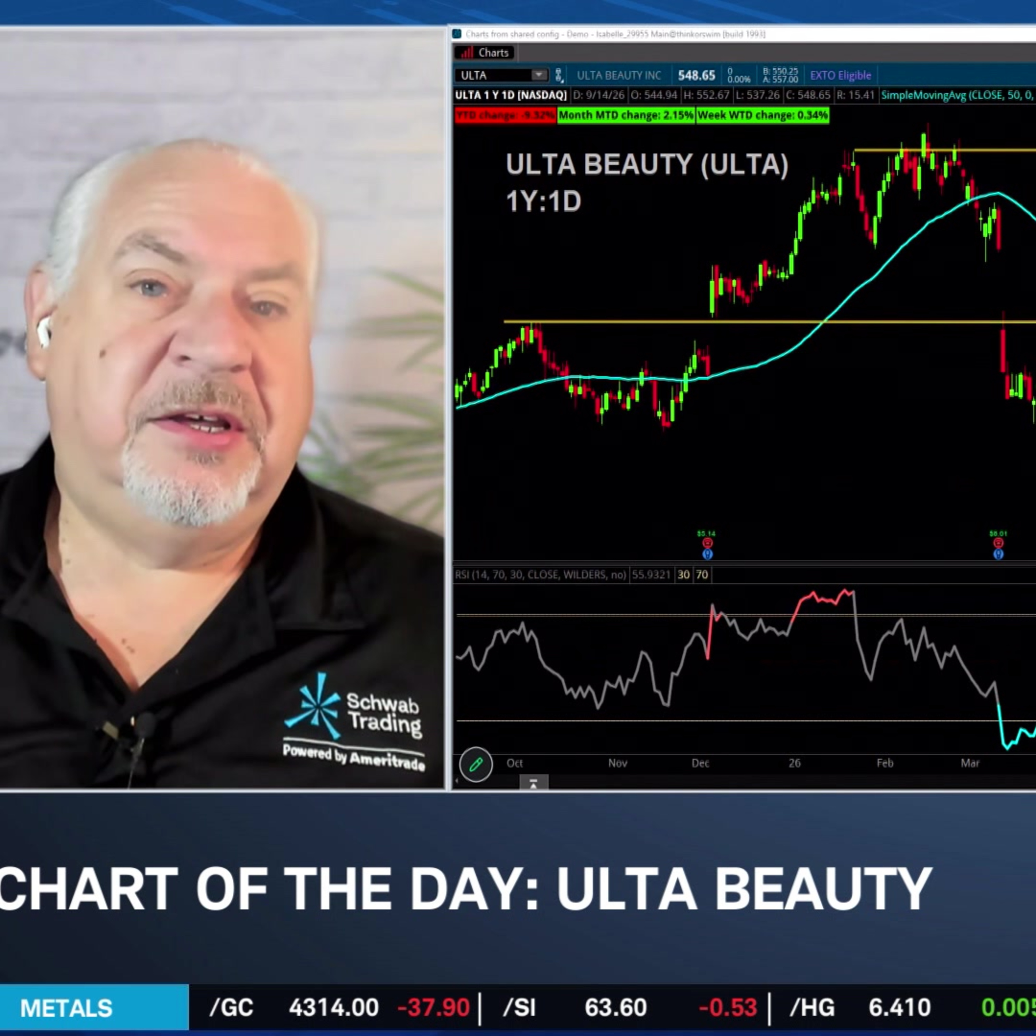1036x1036 pixels.
Task: Click the Week WTD change 0.34% label
Action: click(x=762, y=115)
